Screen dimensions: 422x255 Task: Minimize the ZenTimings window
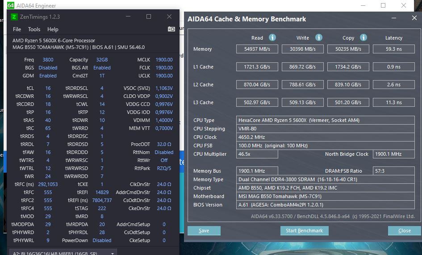click(x=128, y=16)
